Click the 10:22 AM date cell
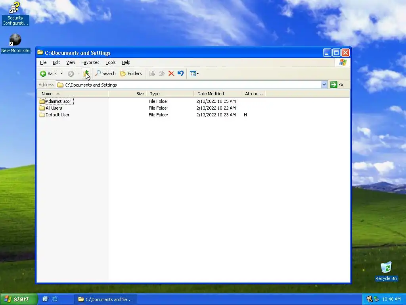 216,108
